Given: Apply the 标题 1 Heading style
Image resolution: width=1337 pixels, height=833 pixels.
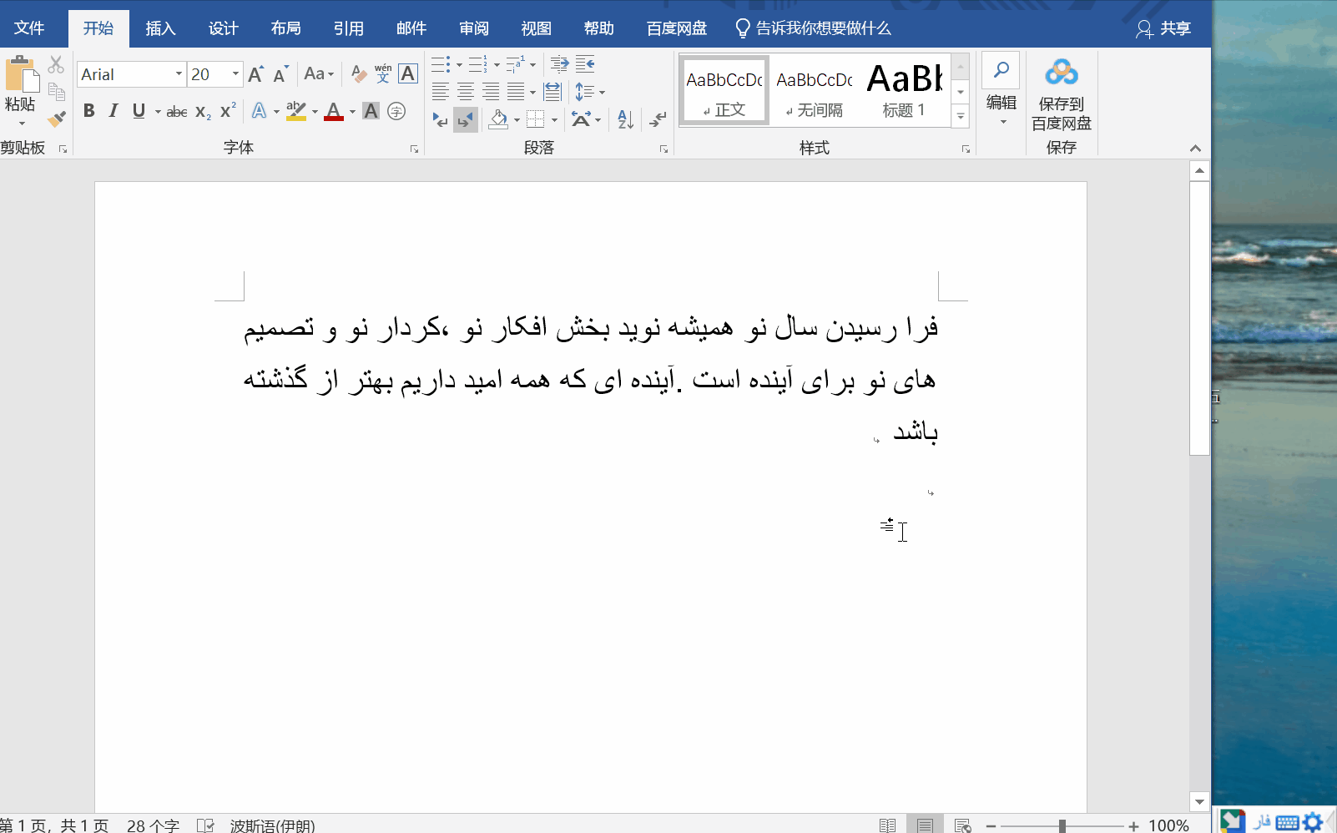Looking at the screenshot, I should 904,91.
